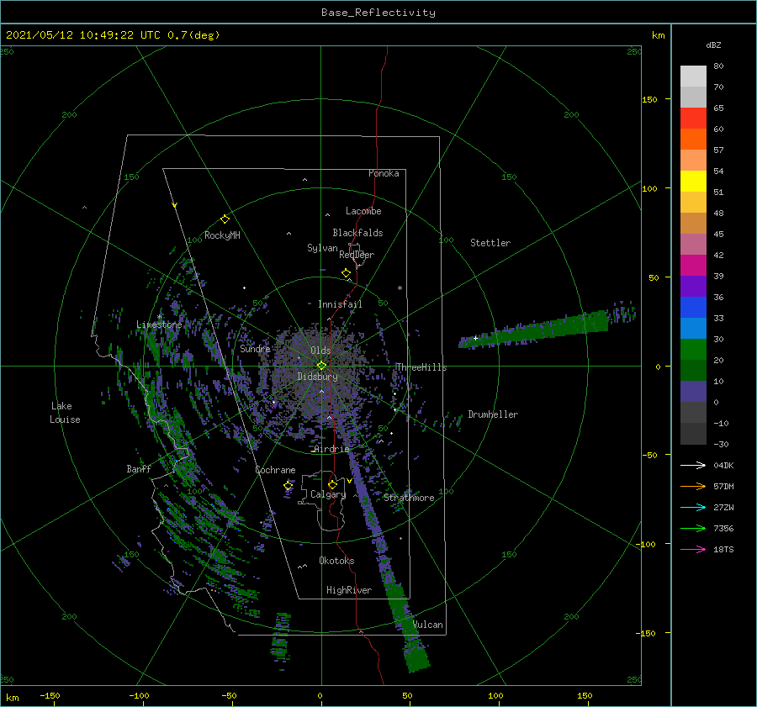The image size is (757, 707).
Task: Select the red 60-65 dBZ legend swatch
Action: (x=693, y=119)
